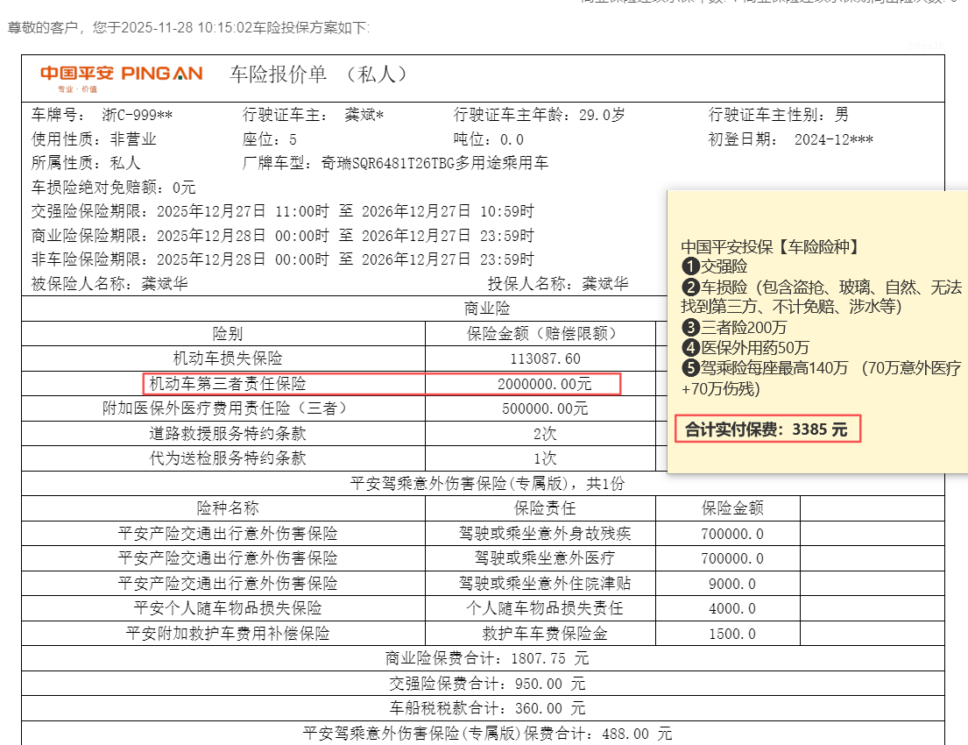Screen dimensions: 968x745
Task: Click the 交强险保险期限 date line
Action: point(283,211)
